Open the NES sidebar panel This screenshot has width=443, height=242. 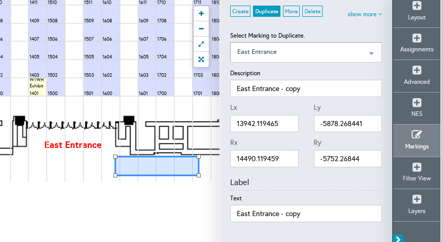[417, 108]
